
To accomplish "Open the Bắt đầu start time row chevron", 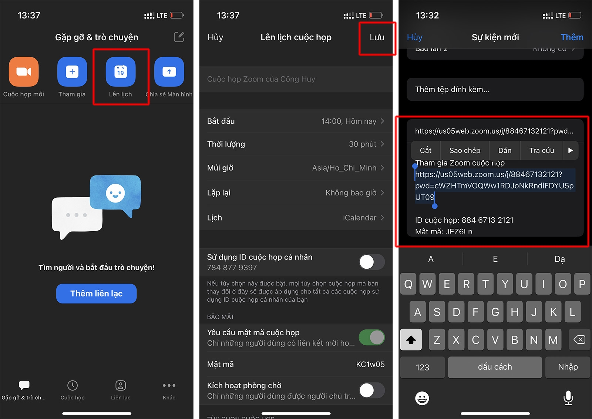I will 382,121.
